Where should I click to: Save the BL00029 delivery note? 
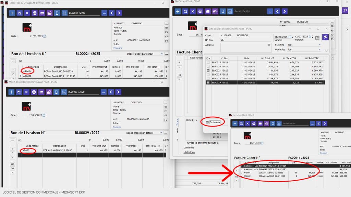(x=19, y=92)
